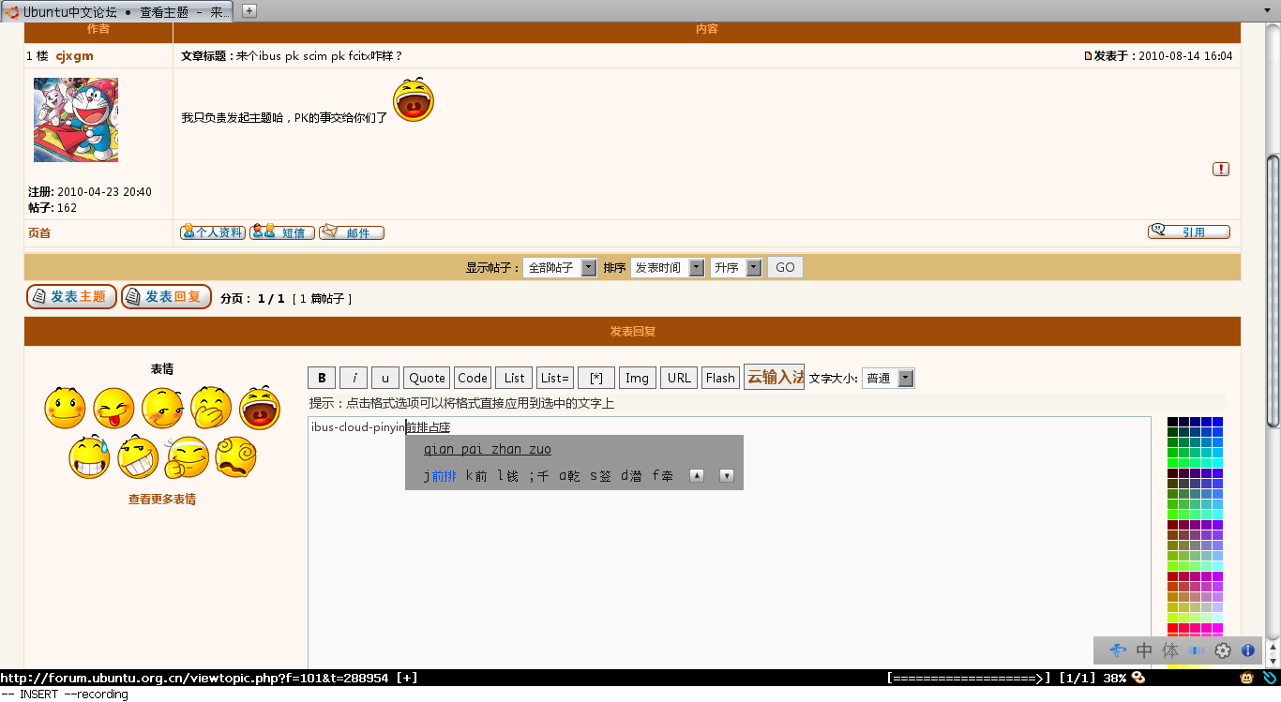Viewport: 1281px width, 702px height.
Task: Click the laughing emoticon in the post
Action: (x=414, y=100)
